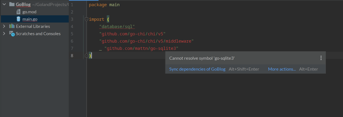The width and height of the screenshot is (343, 117).
Task: Open More actions... link in tooltip
Action: coord(282,69)
